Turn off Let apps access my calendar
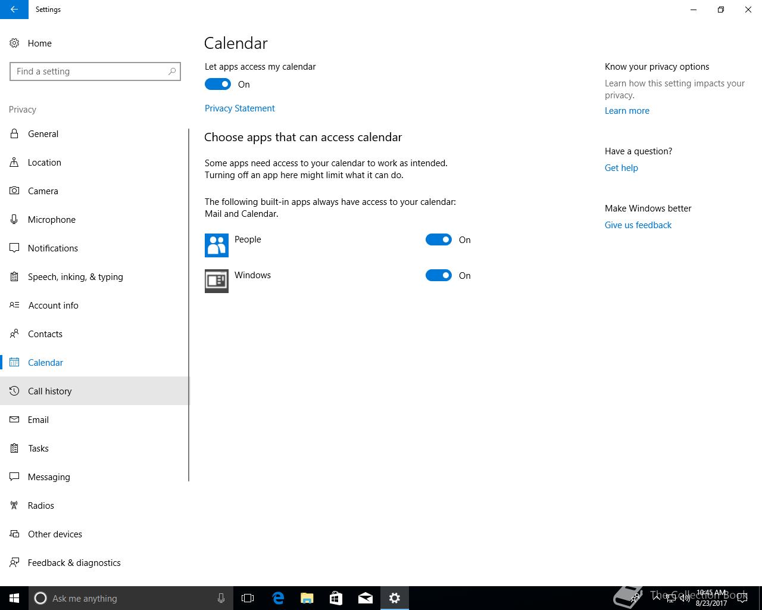This screenshot has height=610, width=762. [218, 84]
